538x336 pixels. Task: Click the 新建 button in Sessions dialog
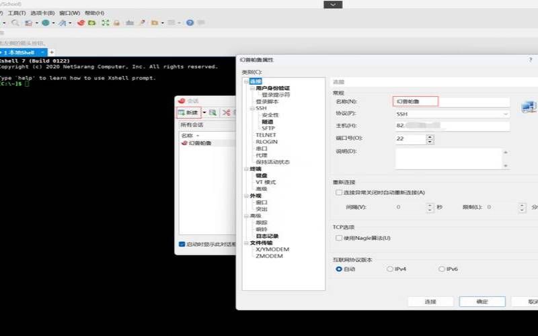tap(188, 112)
